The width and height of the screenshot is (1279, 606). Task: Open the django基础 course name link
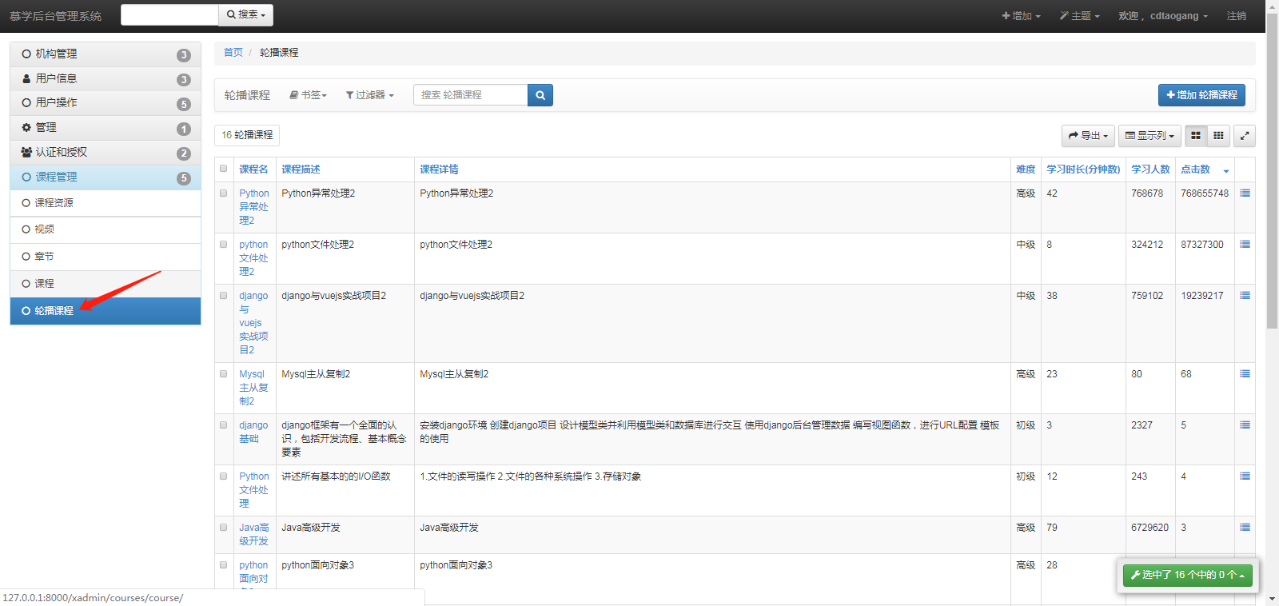click(253, 432)
